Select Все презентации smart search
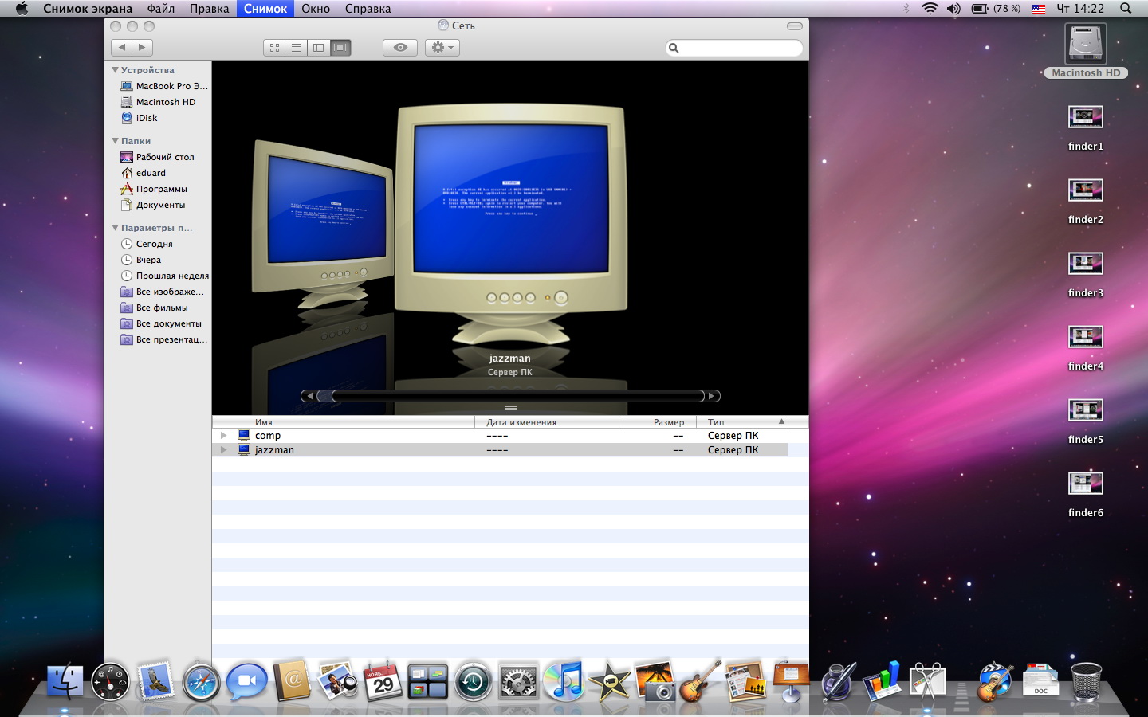The height and width of the screenshot is (717, 1148). pyautogui.click(x=164, y=339)
